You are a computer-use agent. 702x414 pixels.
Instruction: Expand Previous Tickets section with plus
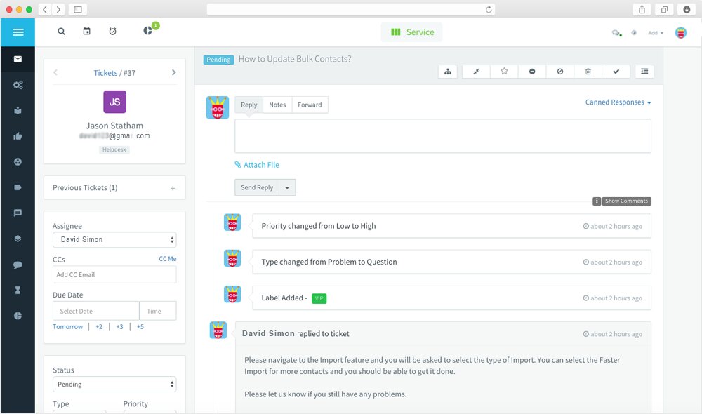click(173, 188)
